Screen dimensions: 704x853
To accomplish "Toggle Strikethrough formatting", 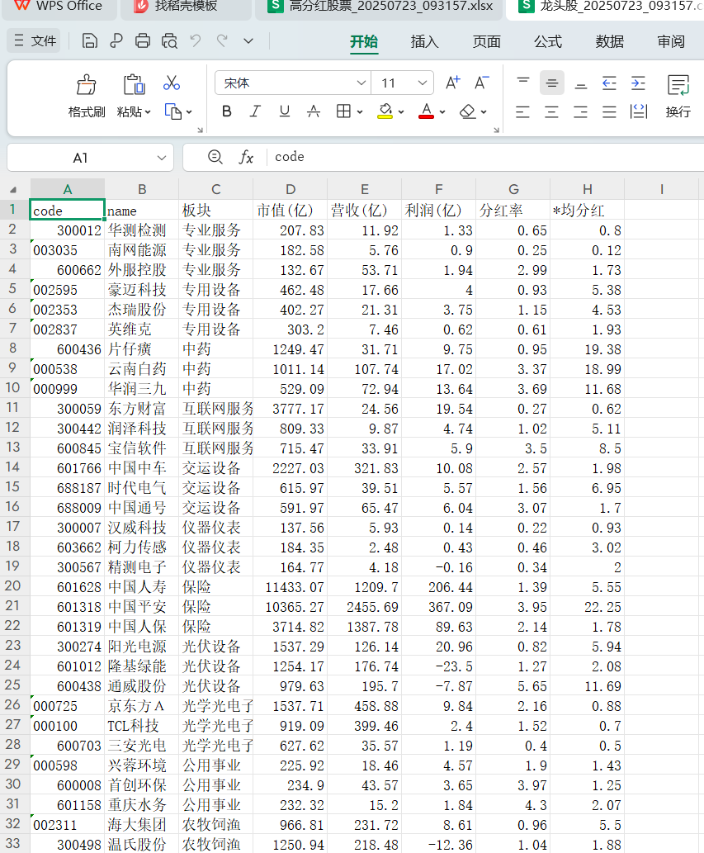I will pyautogui.click(x=314, y=111).
